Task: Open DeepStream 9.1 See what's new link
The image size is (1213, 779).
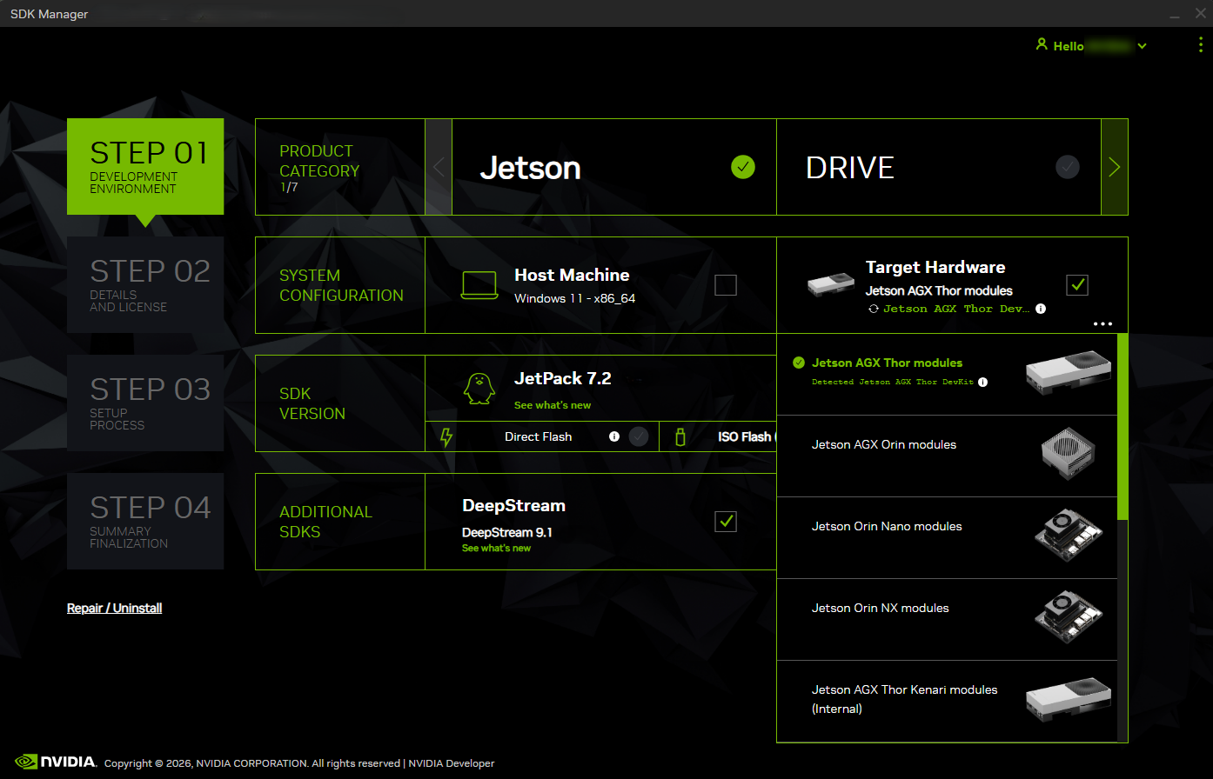Action: (x=496, y=549)
